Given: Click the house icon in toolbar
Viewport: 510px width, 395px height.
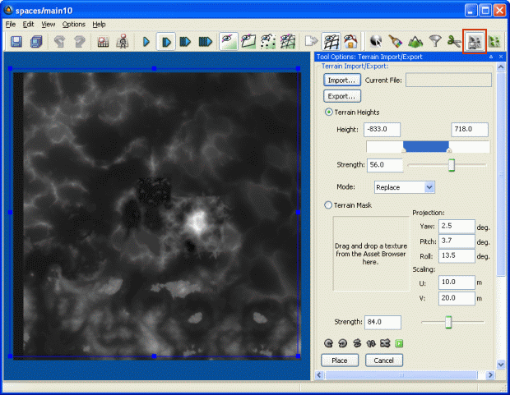Looking at the screenshot, I should 351,41.
